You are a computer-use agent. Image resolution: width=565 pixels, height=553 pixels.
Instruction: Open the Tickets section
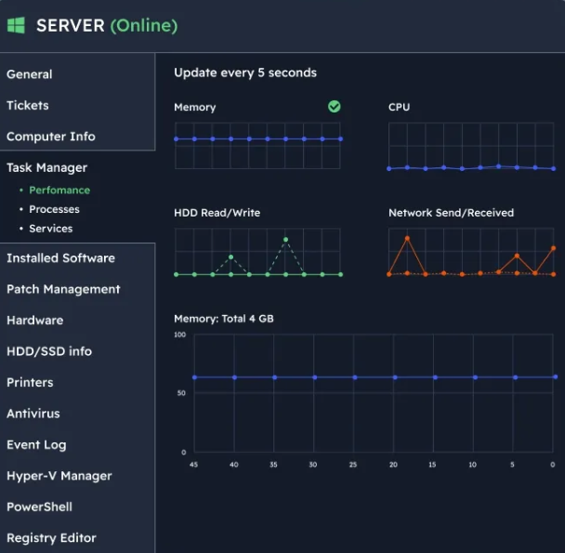(28, 105)
